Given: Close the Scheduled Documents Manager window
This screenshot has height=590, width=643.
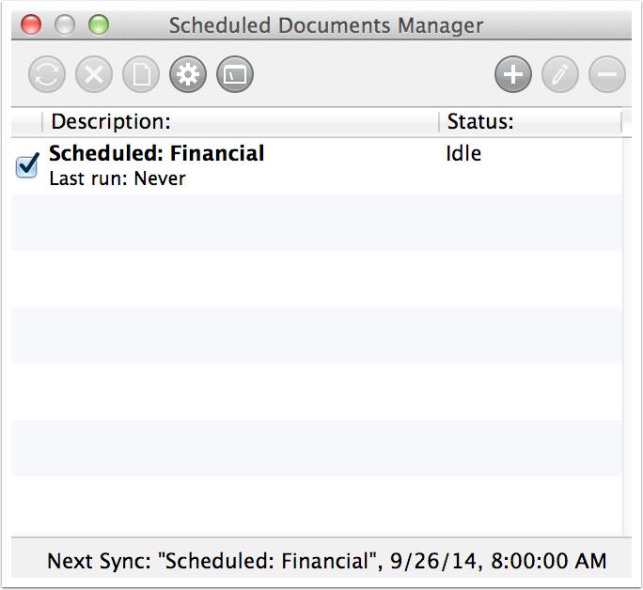Looking at the screenshot, I should pyautogui.click(x=30, y=24).
